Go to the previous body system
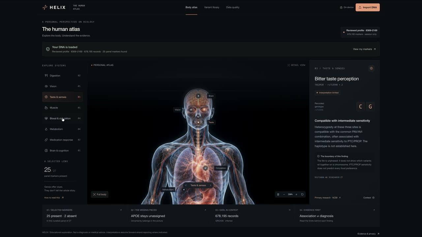422x237 pixels. pos(186,185)
